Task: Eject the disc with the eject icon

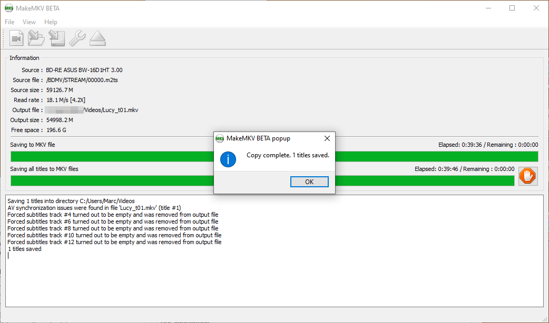Action: (x=97, y=38)
